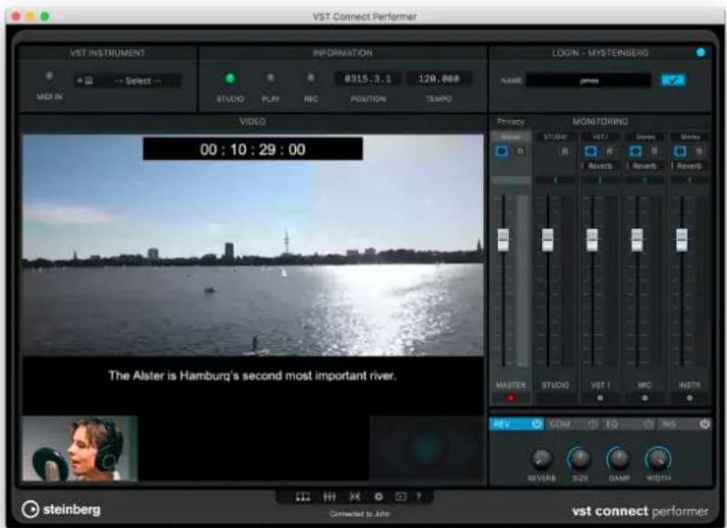Click the performer camera thumbnail
This screenshot has width=727, height=528.
(80, 448)
